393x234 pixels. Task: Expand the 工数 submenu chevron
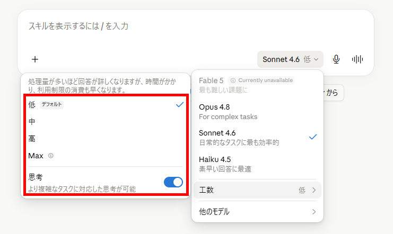(314, 190)
